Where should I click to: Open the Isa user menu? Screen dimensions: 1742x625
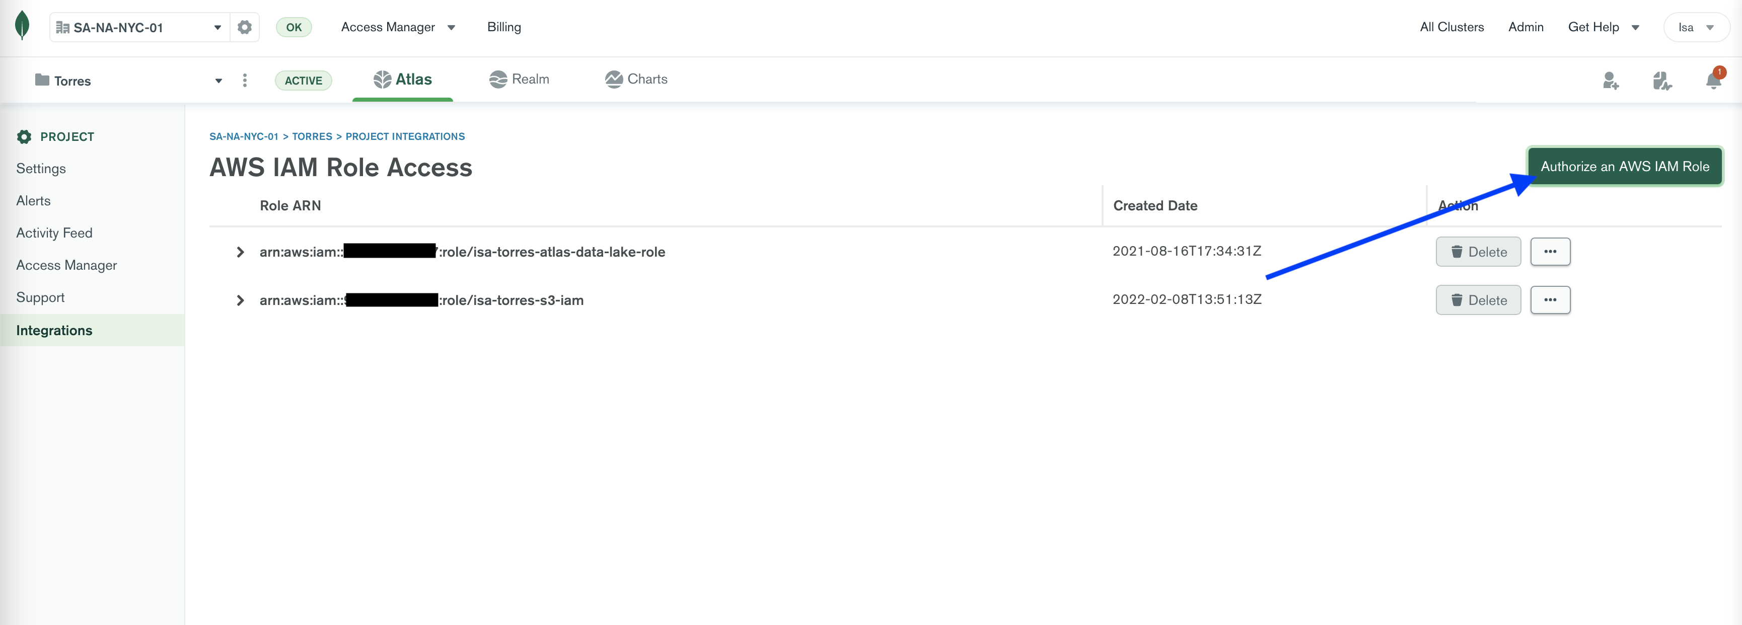[1695, 28]
